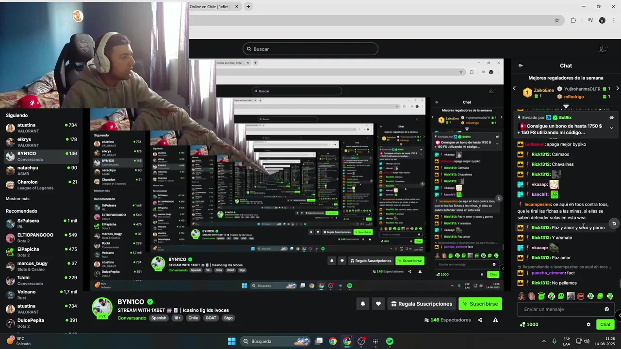Insert the angry red face emote
621x349 pixels.
(x=580, y=296)
